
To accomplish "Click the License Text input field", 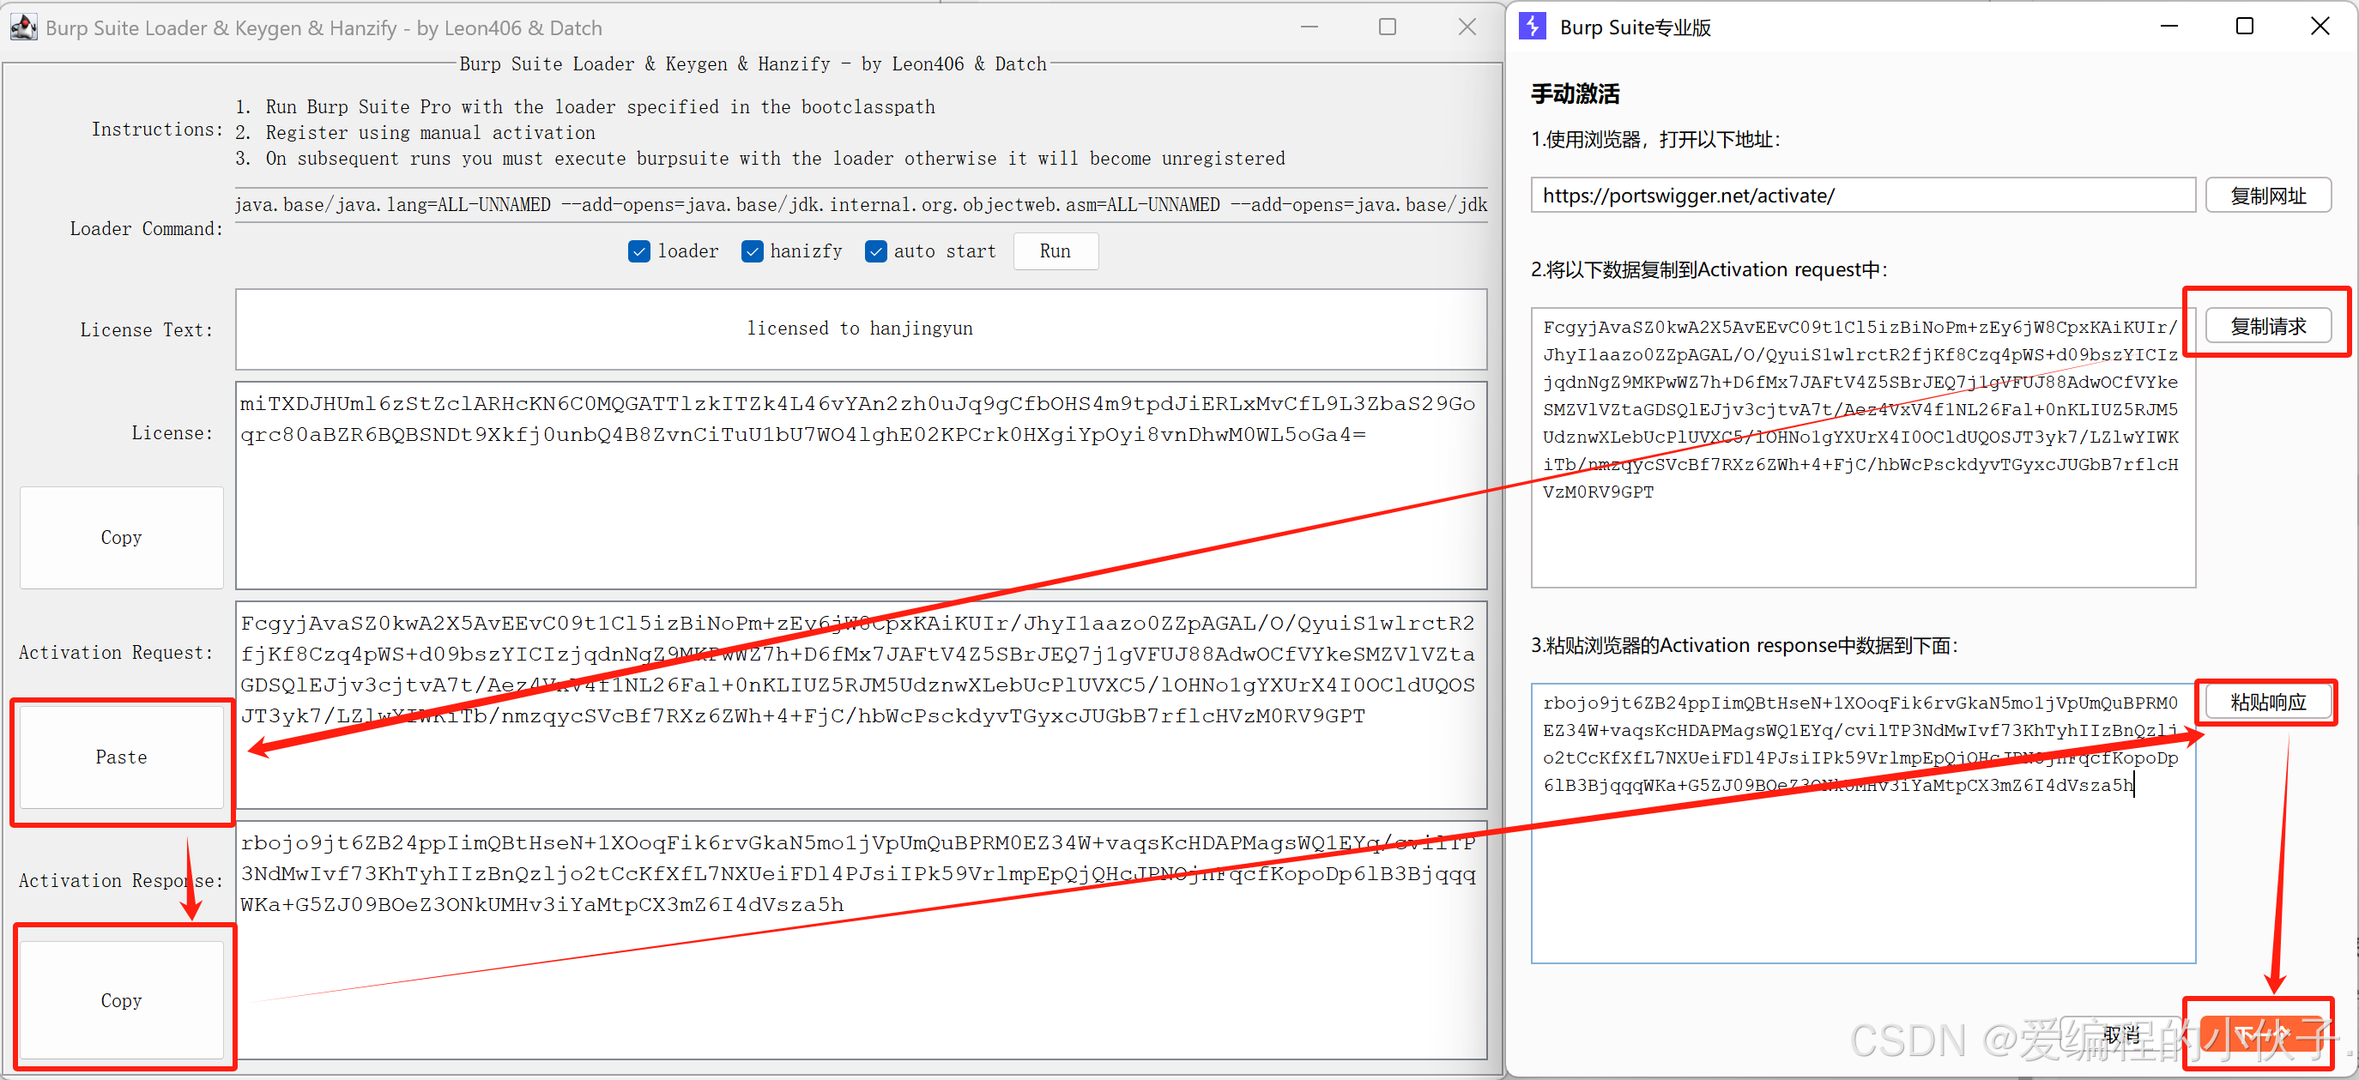I will (860, 329).
